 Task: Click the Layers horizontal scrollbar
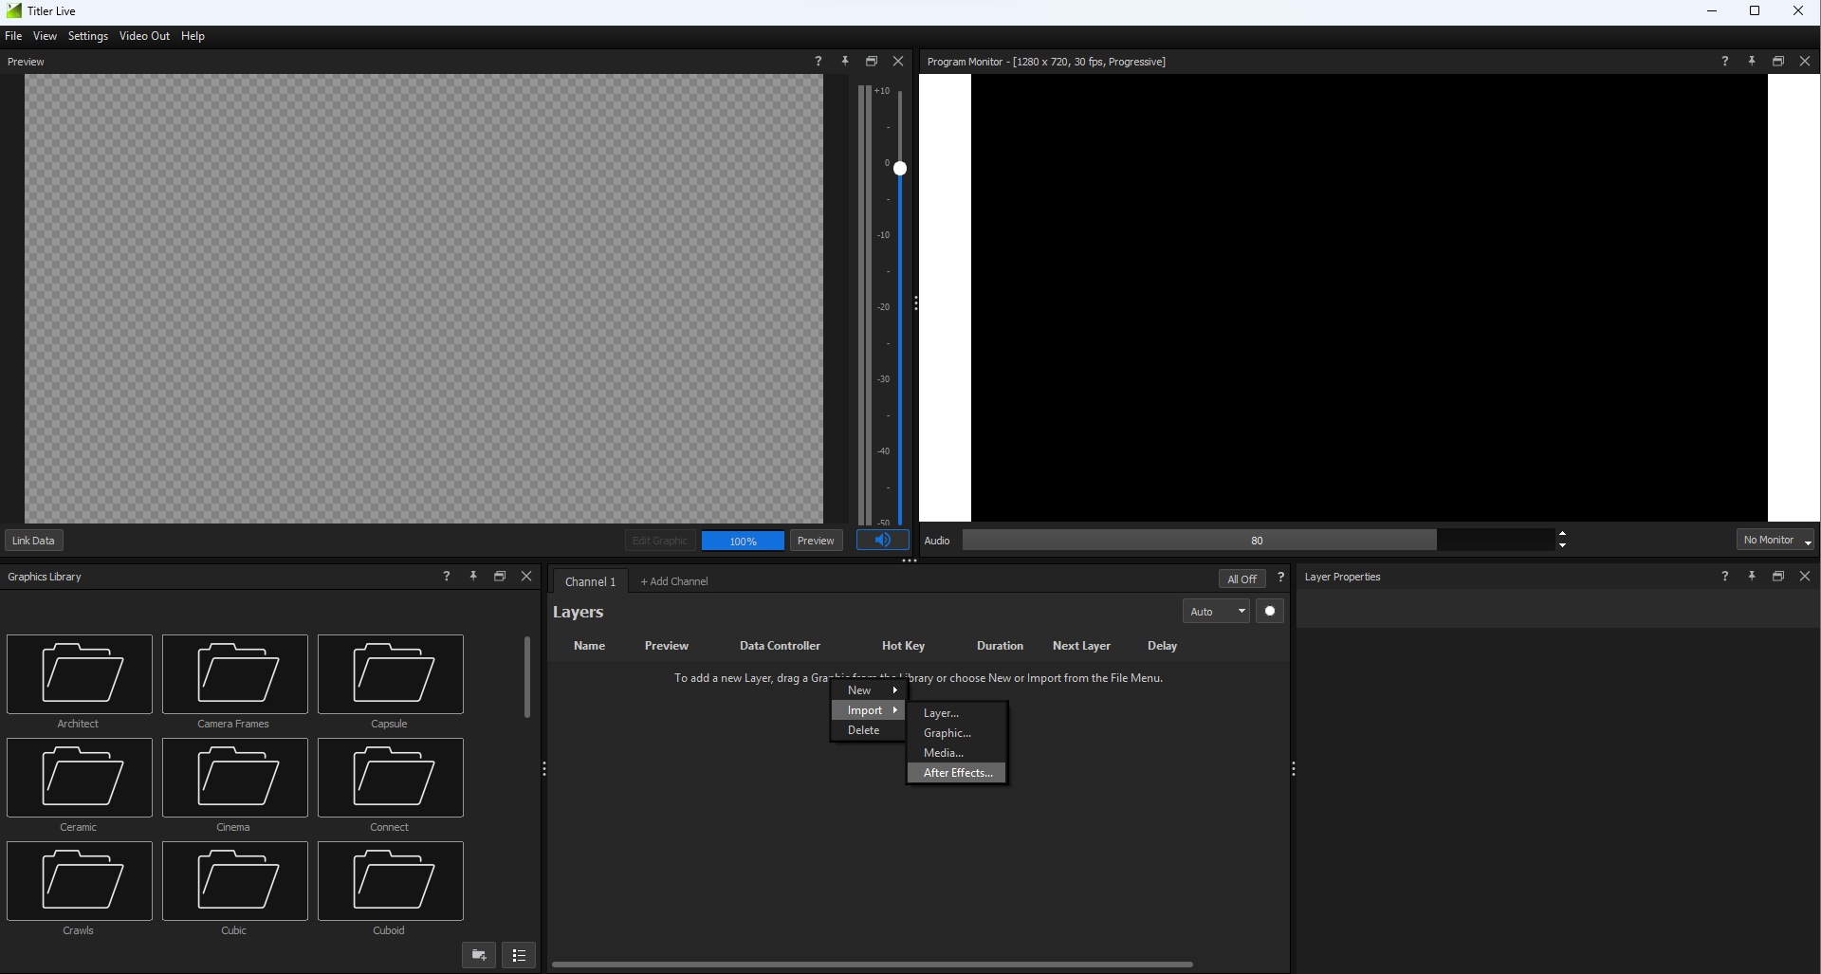872,964
